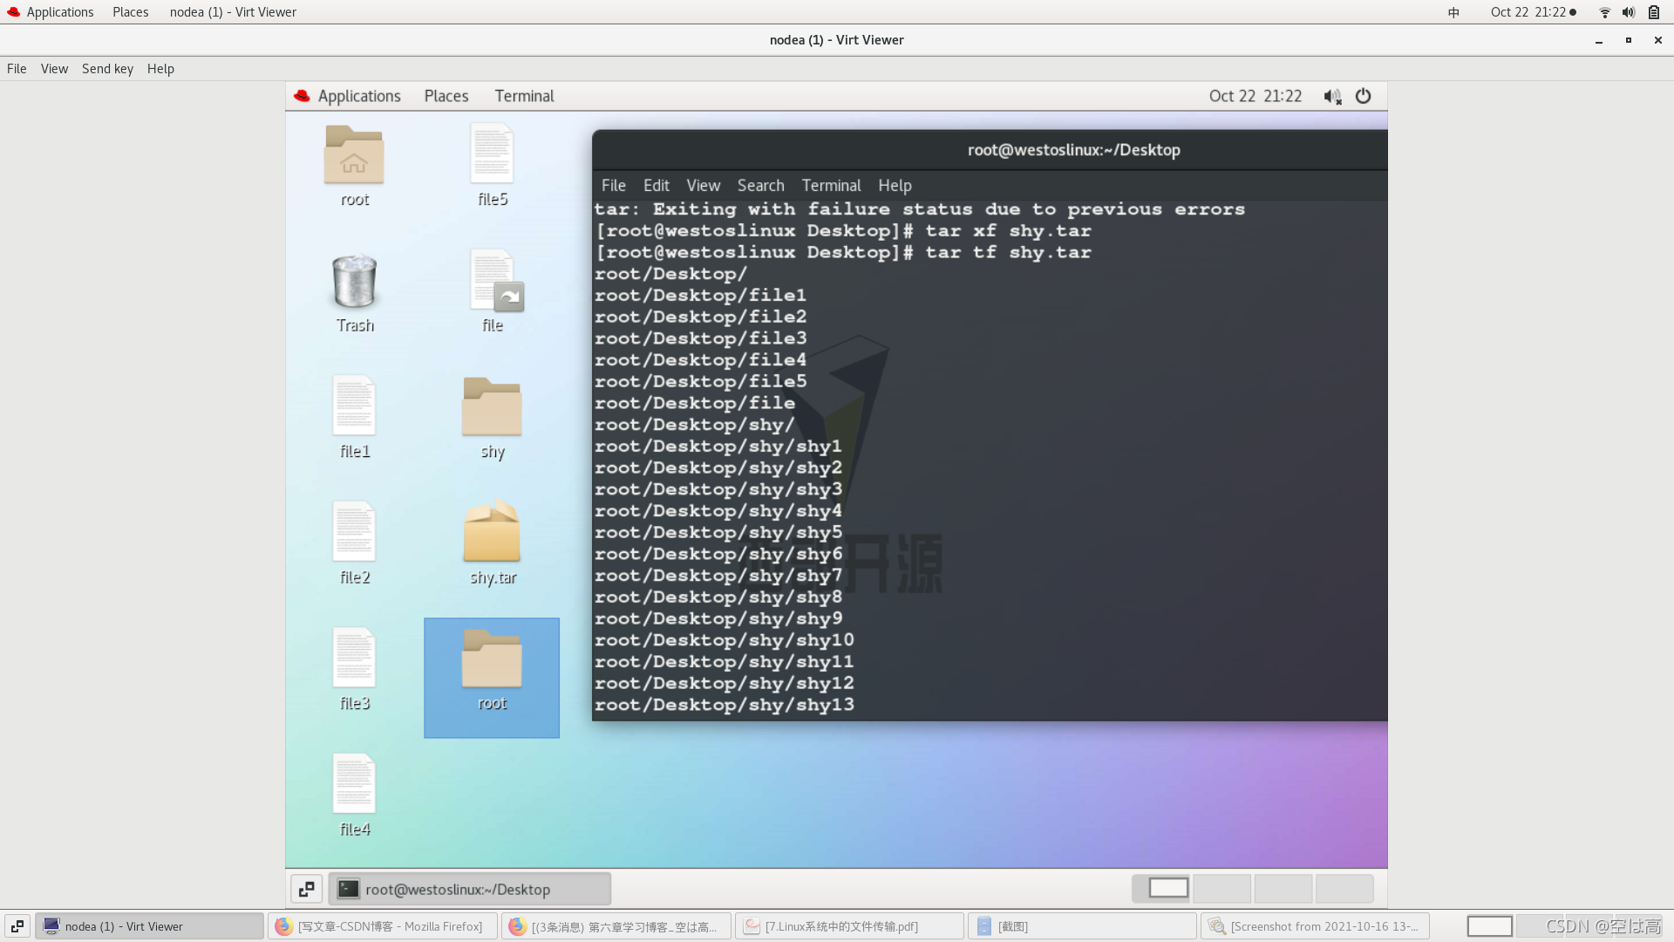Click the Edit menu in terminal
This screenshot has width=1674, height=942.
click(656, 185)
